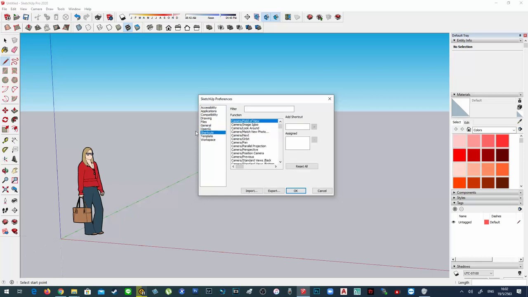Select the Orbit tool
This screenshot has height=297, width=528.
point(5,171)
